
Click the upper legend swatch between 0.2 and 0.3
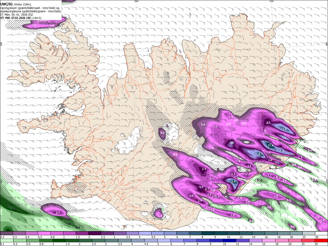tap(7, 233)
